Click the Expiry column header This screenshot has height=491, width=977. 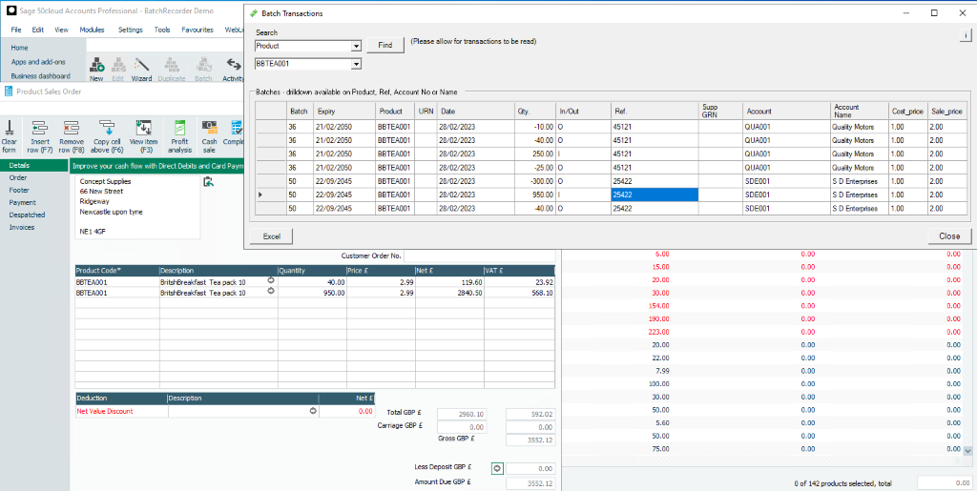(344, 111)
